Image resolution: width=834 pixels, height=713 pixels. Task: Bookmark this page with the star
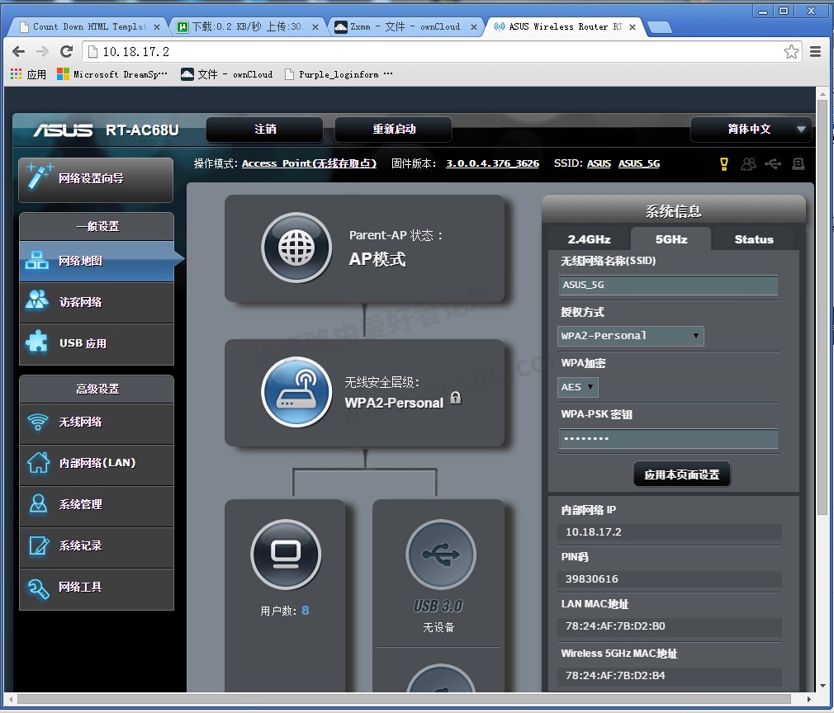[x=791, y=51]
